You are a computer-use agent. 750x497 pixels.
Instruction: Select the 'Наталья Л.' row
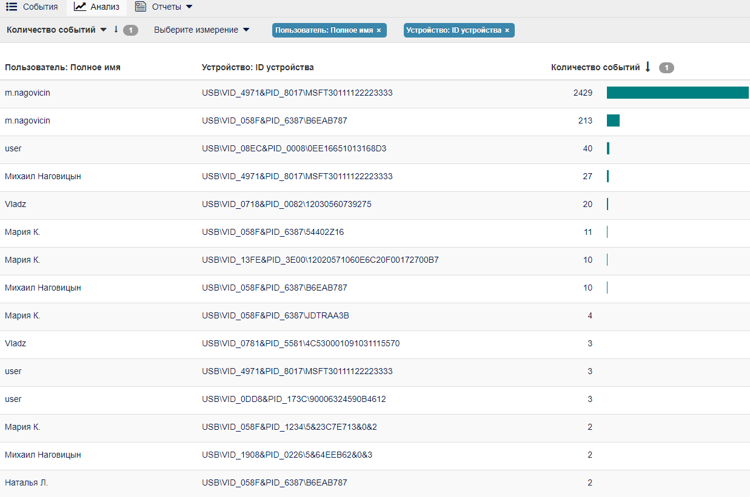pyautogui.click(x=27, y=482)
